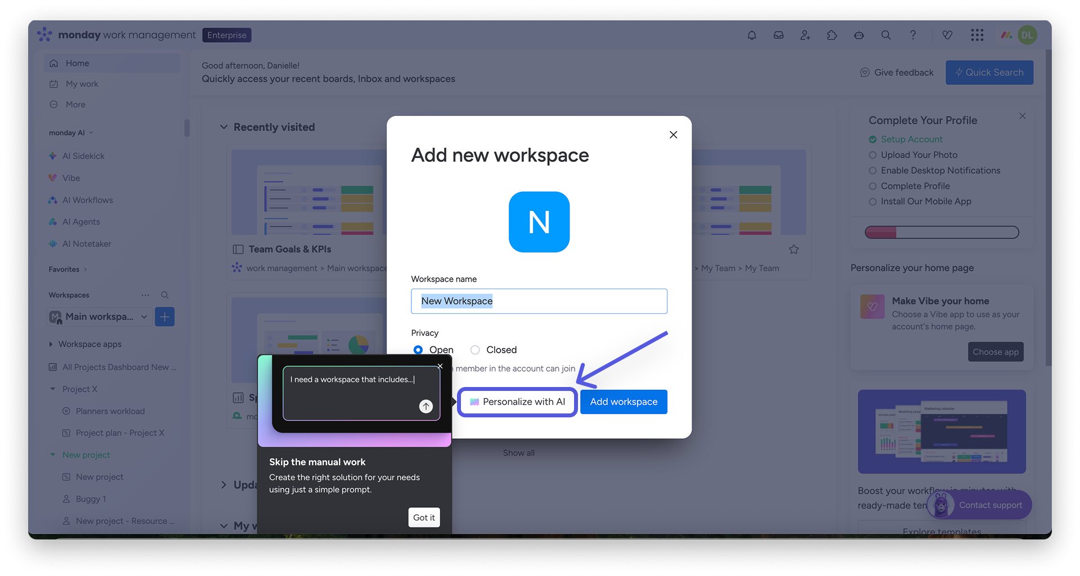Open the apps puzzle-piece icon
This screenshot has width=1080, height=576.
click(x=832, y=35)
